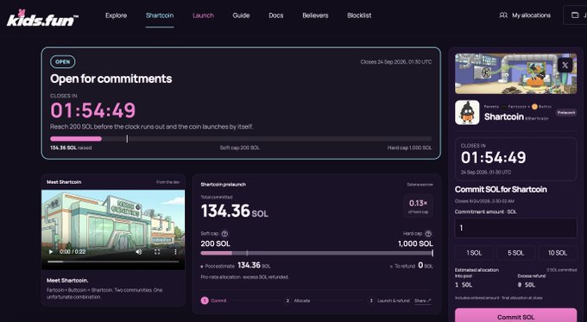The height and width of the screenshot is (322, 587).
Task: Click the 'Solana escrow' label
Action: (x=420, y=185)
